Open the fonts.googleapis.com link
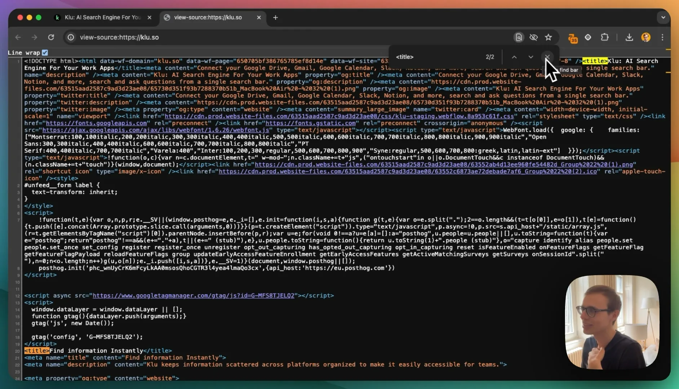 pos(96,123)
